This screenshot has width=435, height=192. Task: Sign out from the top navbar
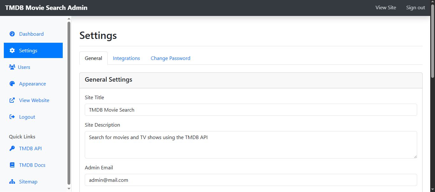coord(416,8)
